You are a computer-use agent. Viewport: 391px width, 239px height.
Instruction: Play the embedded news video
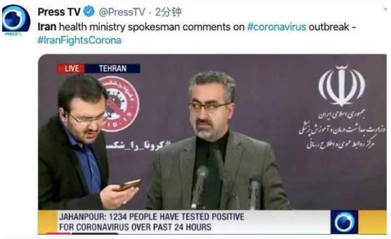pos(212,144)
